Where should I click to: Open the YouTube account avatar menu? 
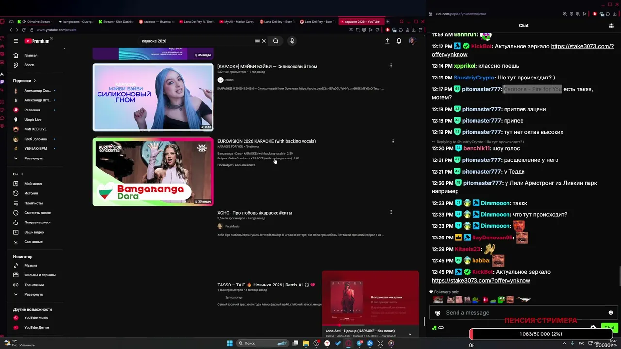click(x=412, y=41)
